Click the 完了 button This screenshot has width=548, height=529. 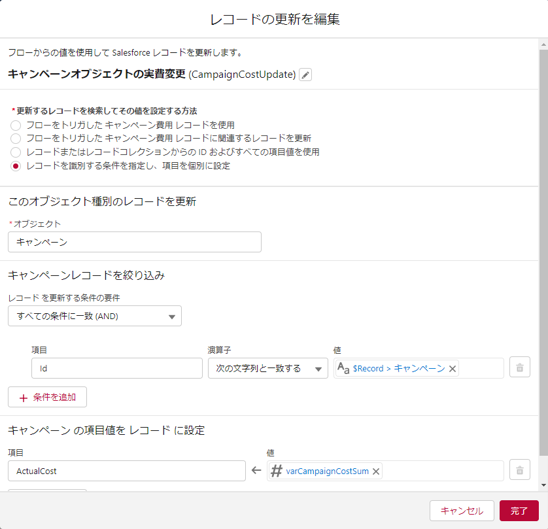[519, 511]
